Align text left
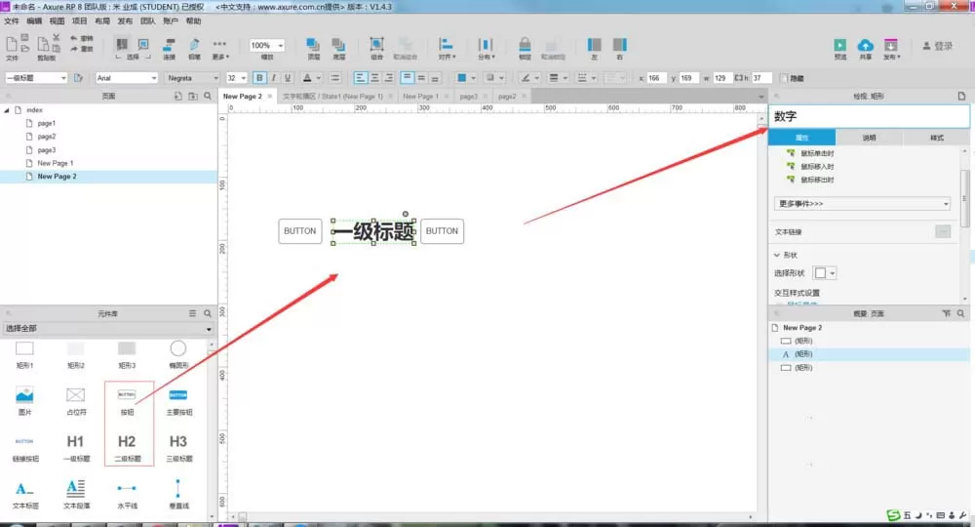 pyautogui.click(x=361, y=78)
